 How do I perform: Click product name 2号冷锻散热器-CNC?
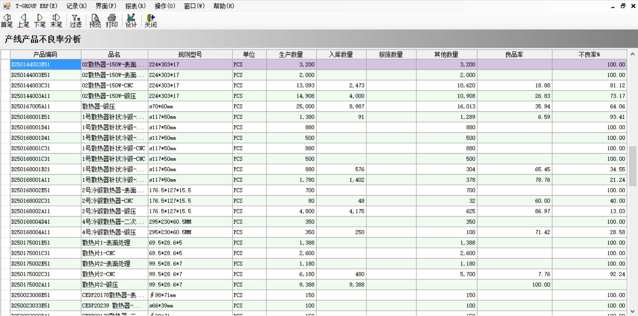pos(115,201)
